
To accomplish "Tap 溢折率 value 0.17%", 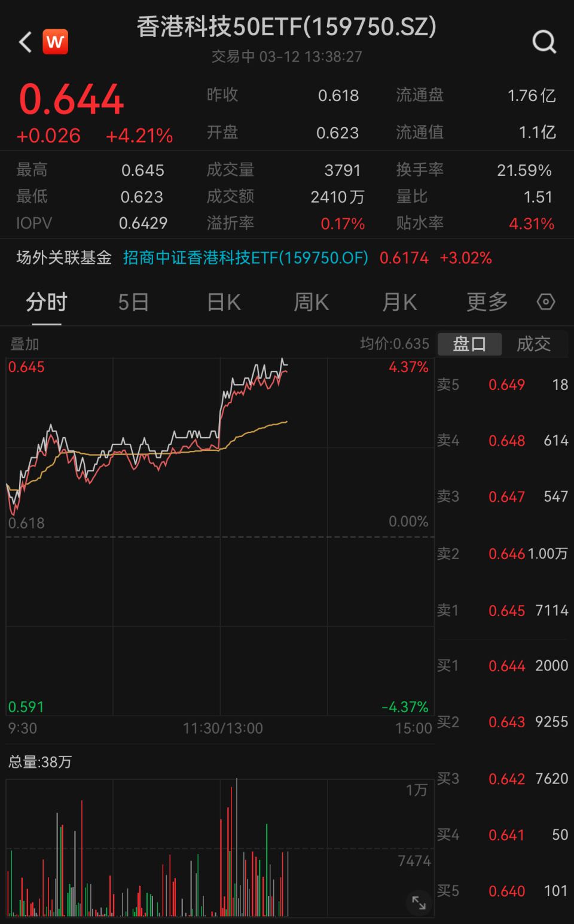I will click(x=343, y=224).
